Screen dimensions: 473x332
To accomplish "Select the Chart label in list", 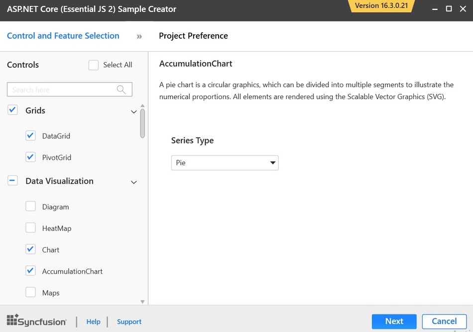I will (x=51, y=250).
